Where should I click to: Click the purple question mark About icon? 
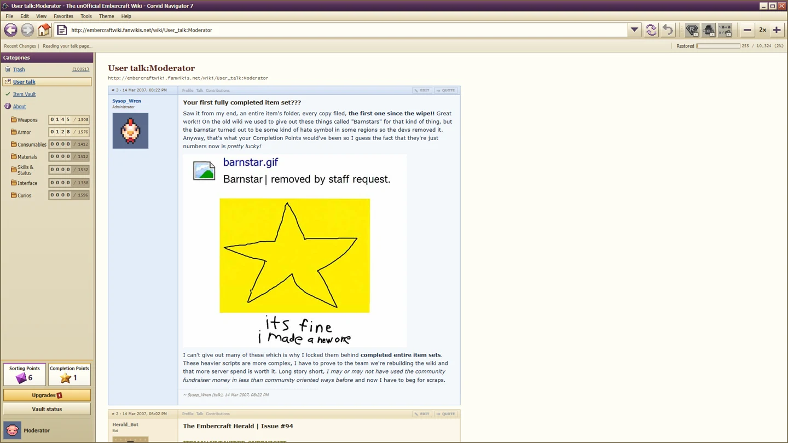[8, 106]
